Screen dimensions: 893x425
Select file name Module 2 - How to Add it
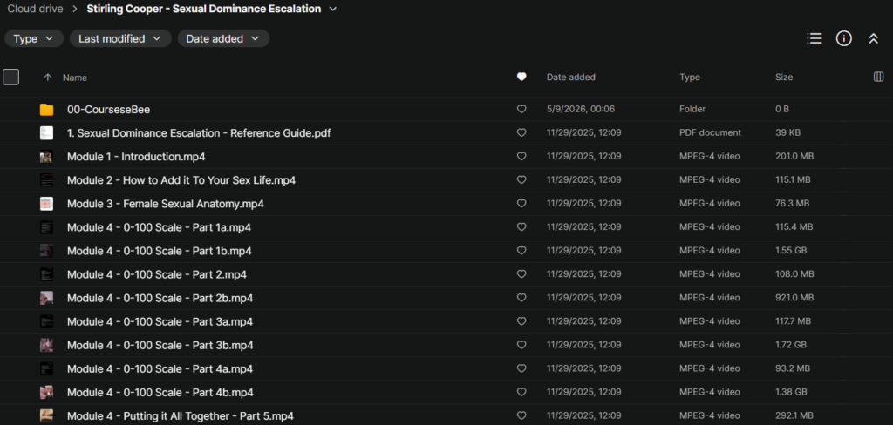tap(181, 180)
